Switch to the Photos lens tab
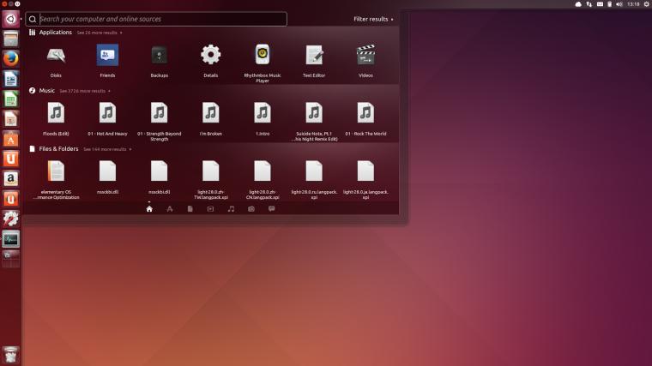This screenshot has height=366, width=652. 251,209
